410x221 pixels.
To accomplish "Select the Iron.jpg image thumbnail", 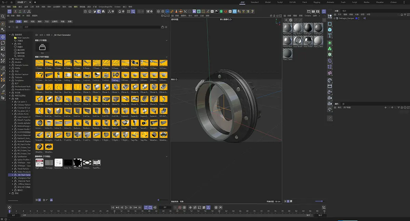I will coord(49,163).
